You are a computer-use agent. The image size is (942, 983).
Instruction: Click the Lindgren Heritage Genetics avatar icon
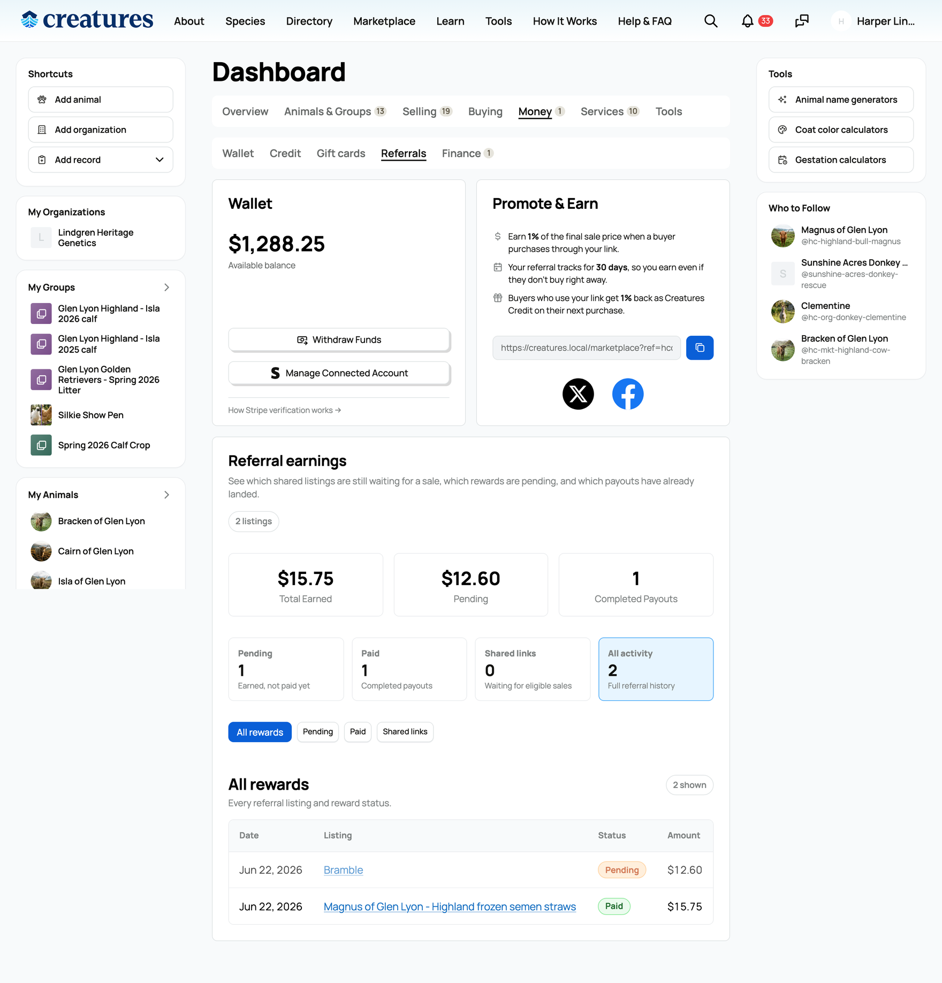click(41, 237)
